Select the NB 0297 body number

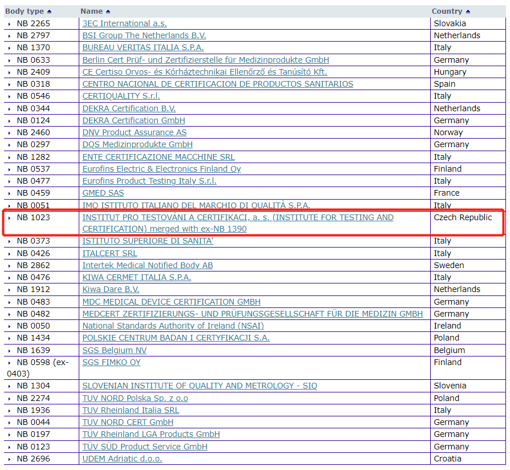(x=34, y=144)
